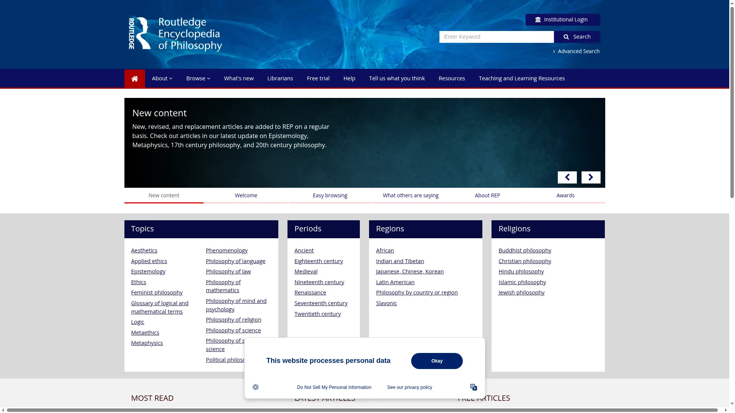Browse the Medieval period
735x413 pixels.
click(306, 272)
